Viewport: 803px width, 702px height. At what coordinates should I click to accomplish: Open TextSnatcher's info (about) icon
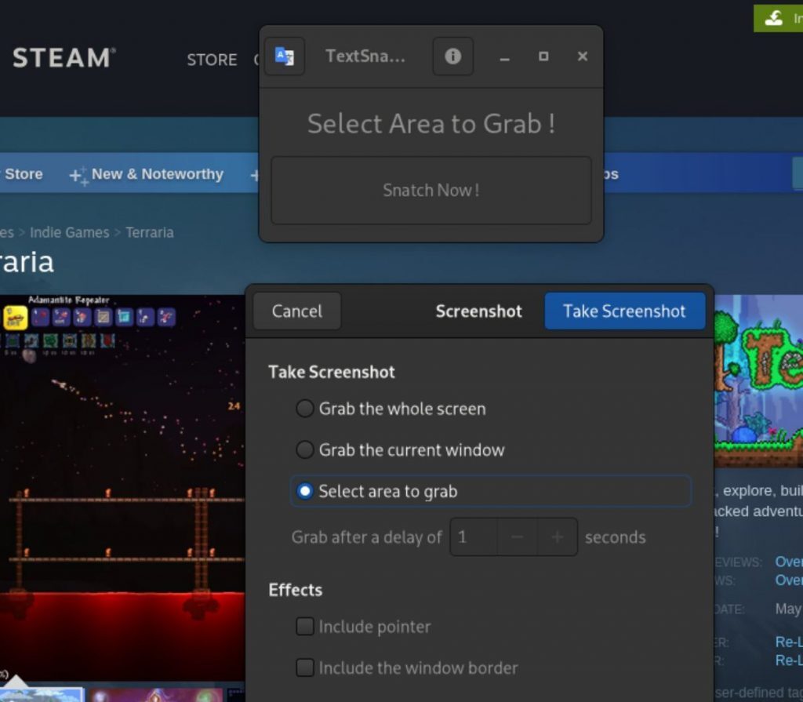coord(452,56)
